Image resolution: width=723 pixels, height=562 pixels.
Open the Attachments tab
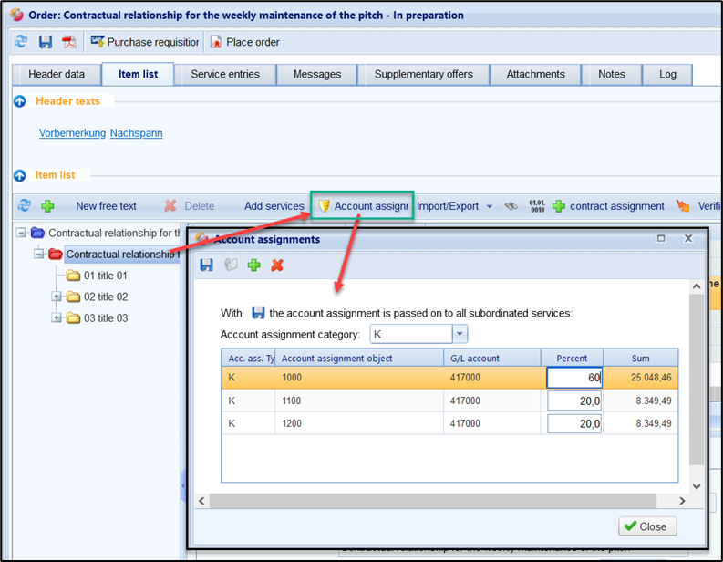point(535,74)
